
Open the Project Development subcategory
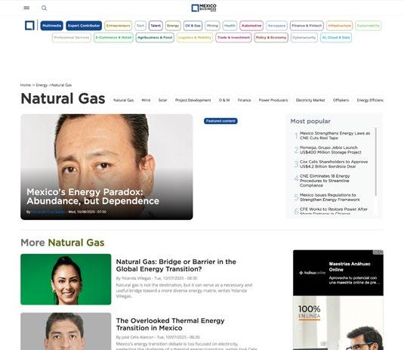tap(193, 100)
